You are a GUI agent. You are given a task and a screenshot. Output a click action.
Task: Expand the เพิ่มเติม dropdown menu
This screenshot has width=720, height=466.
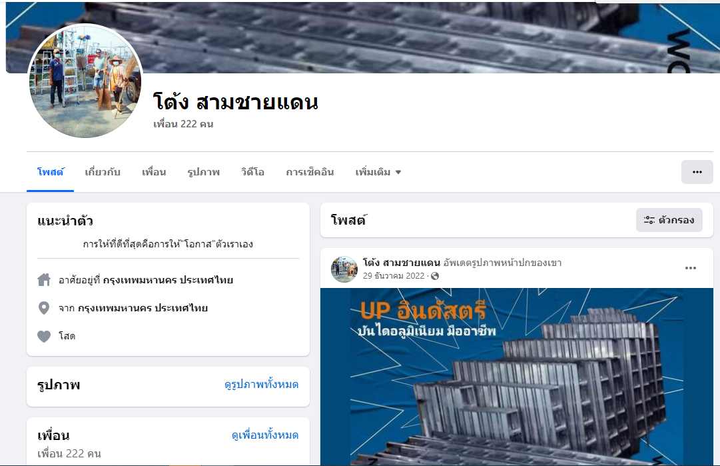pos(378,173)
